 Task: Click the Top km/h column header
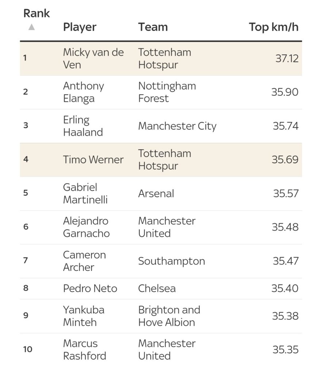point(273,27)
